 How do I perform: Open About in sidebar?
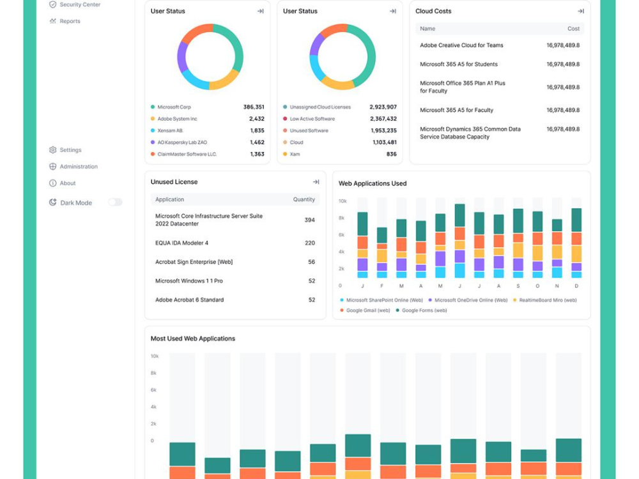point(63,183)
